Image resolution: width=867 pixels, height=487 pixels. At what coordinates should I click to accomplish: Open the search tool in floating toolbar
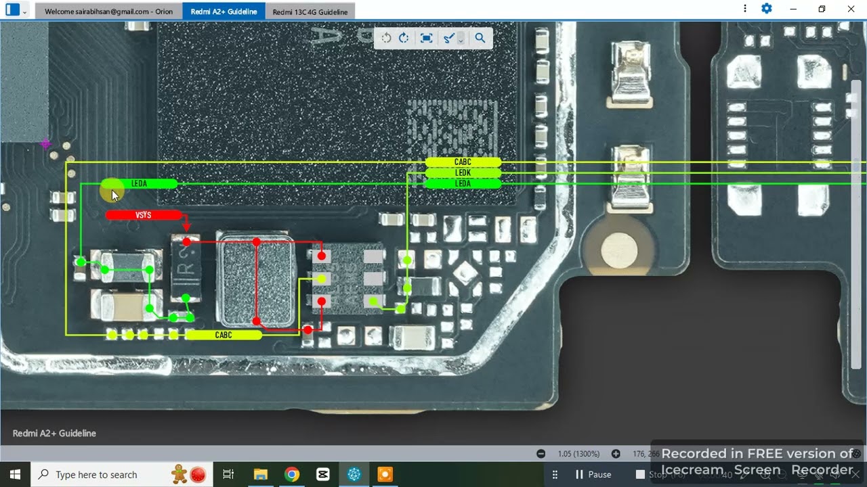(x=480, y=38)
